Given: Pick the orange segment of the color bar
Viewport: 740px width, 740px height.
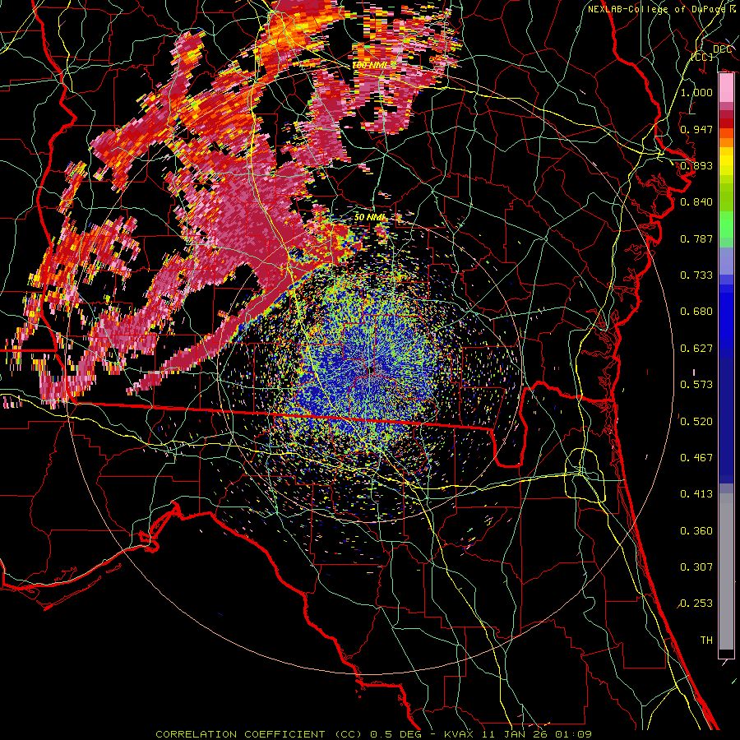Looking at the screenshot, I should [726, 142].
